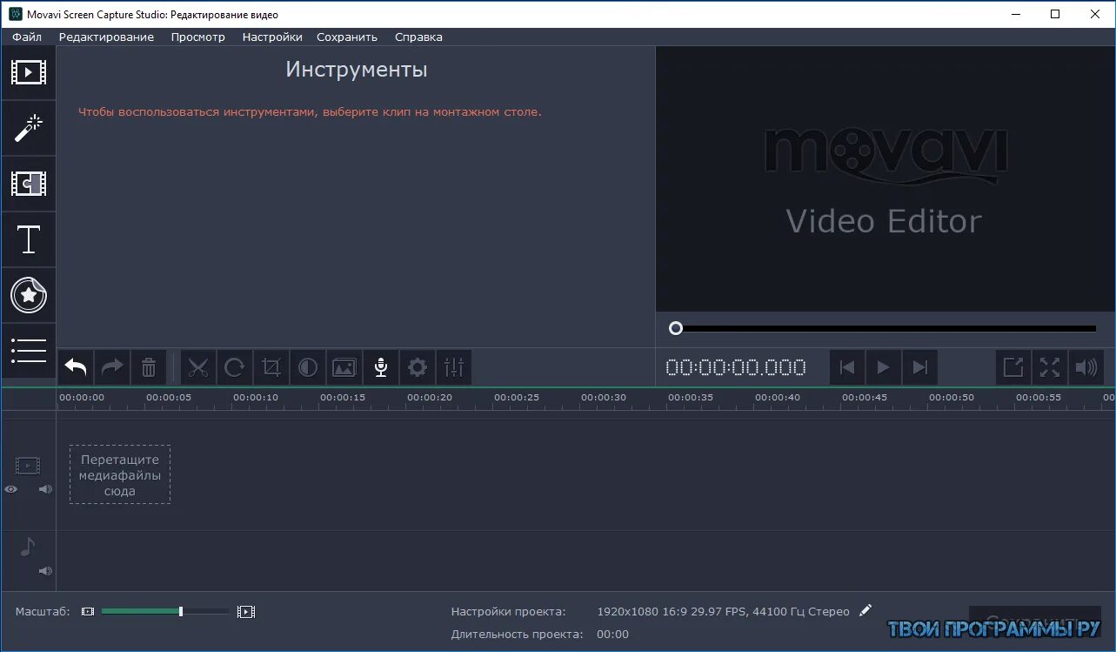Open the more tools list tab
1116x652 pixels.
[28, 350]
